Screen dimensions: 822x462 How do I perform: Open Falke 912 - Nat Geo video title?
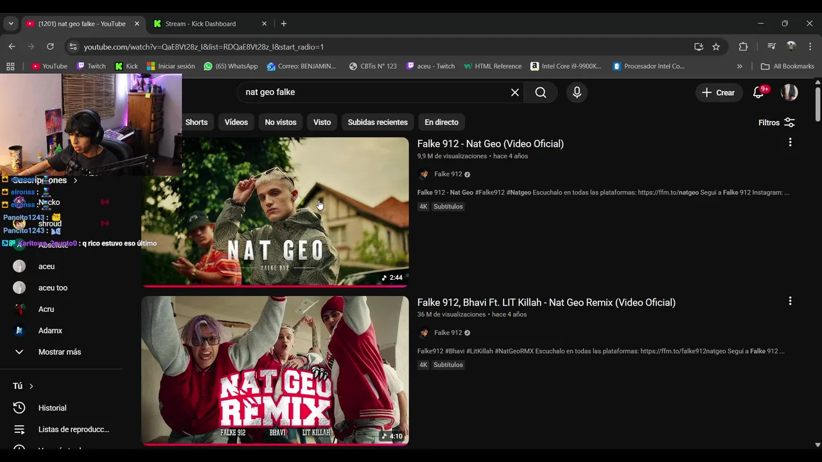tap(491, 144)
